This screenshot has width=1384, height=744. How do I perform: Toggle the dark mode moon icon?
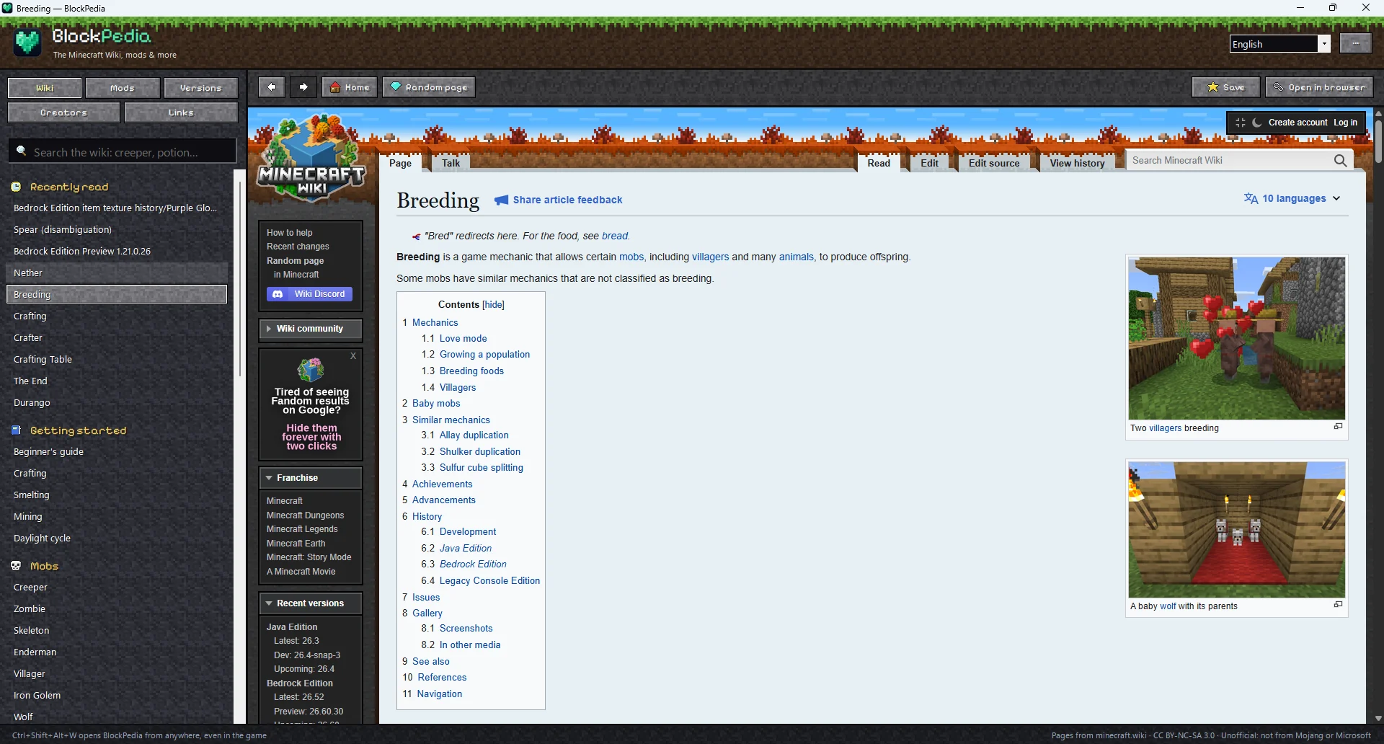pyautogui.click(x=1257, y=123)
